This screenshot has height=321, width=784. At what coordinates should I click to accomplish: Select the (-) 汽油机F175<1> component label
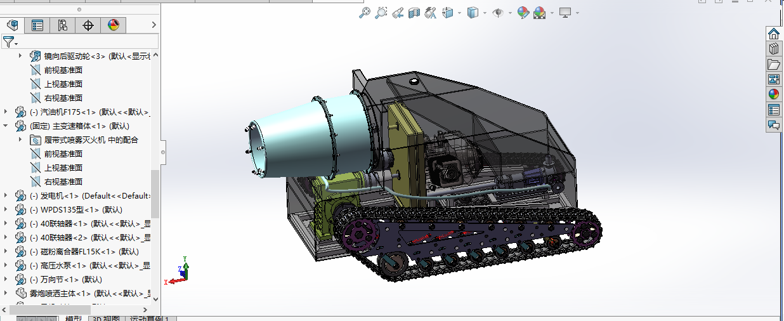90,112
